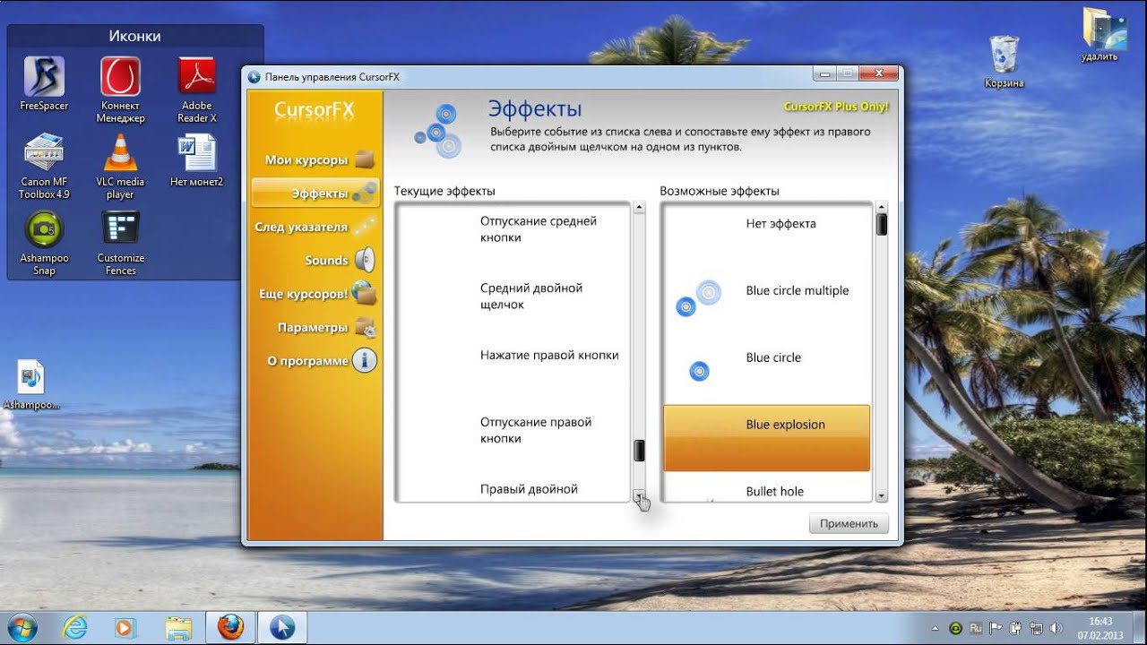Click current effects scrollbar down arrow
The width and height of the screenshot is (1147, 645).
[639, 495]
